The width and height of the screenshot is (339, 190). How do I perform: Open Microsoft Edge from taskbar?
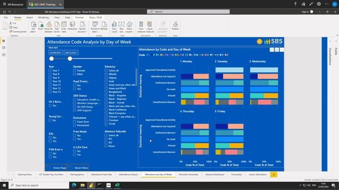(x=74, y=185)
